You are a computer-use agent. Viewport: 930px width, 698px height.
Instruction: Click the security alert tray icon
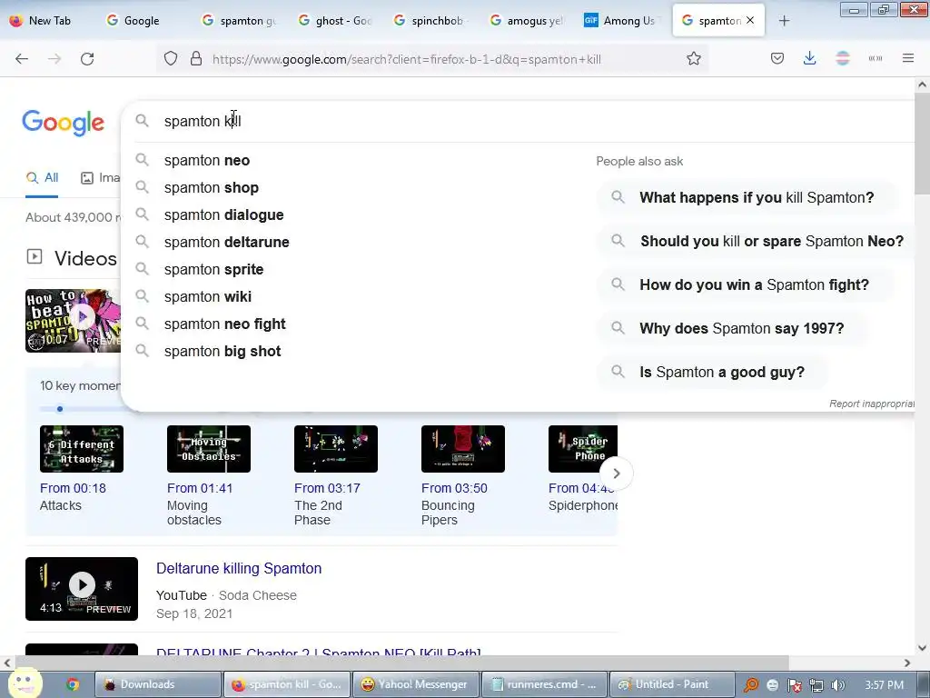[x=794, y=685]
